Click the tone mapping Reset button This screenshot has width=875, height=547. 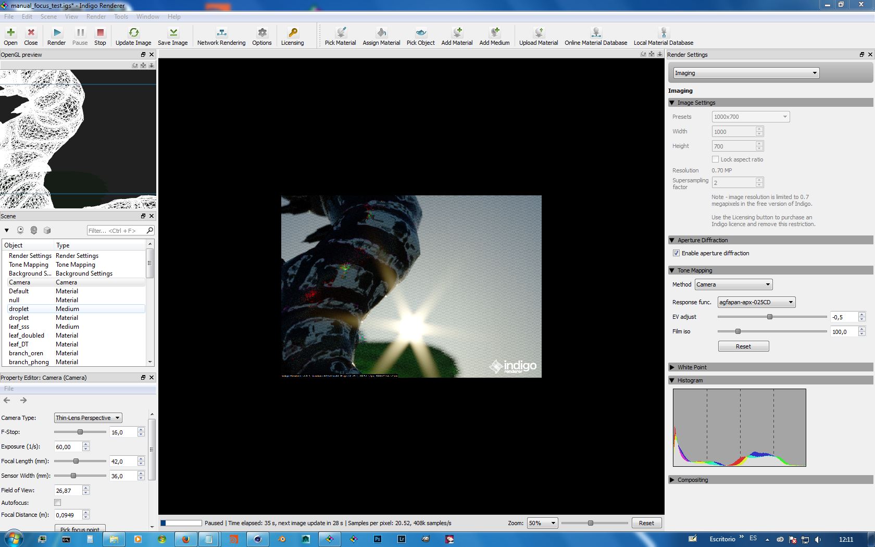[743, 346]
